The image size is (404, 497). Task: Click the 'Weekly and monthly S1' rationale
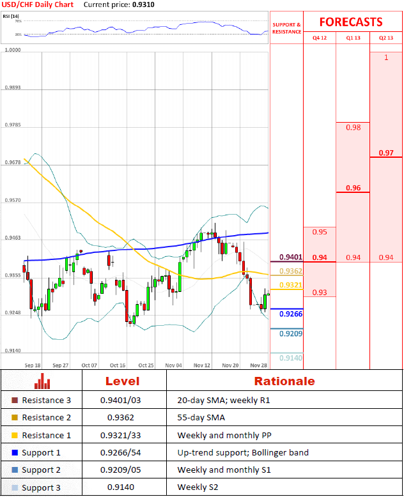click(x=224, y=470)
